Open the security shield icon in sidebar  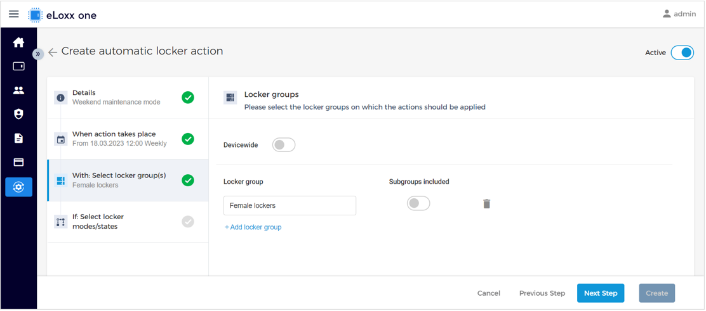[x=18, y=114]
